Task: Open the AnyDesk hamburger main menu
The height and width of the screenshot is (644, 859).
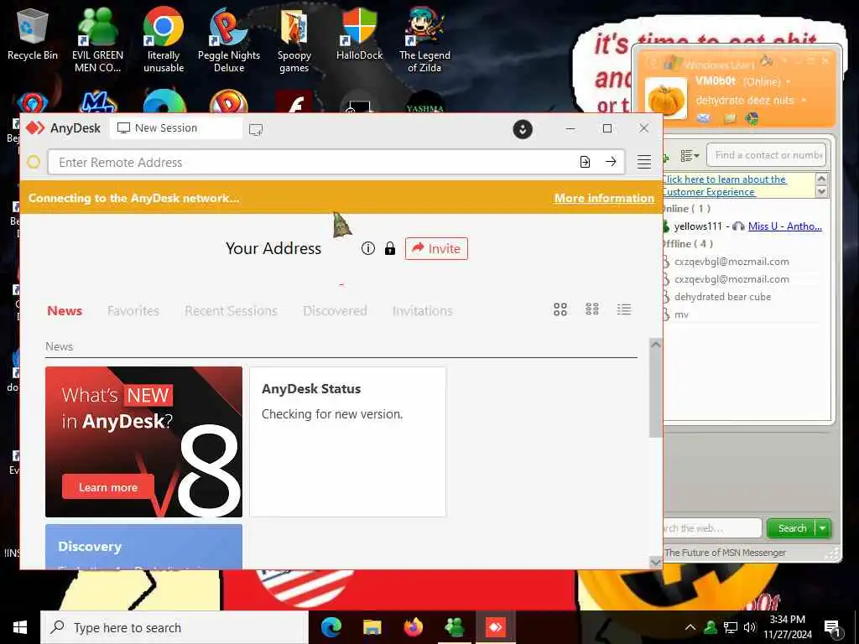Action: 643,162
